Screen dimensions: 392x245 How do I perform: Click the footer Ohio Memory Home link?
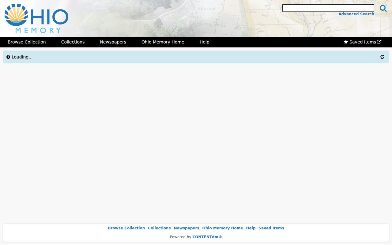223,228
